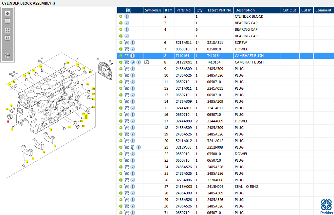The width and height of the screenshot is (334, 215).
Task: Add item 6 SCREW to shopping cart
Action: [127, 43]
